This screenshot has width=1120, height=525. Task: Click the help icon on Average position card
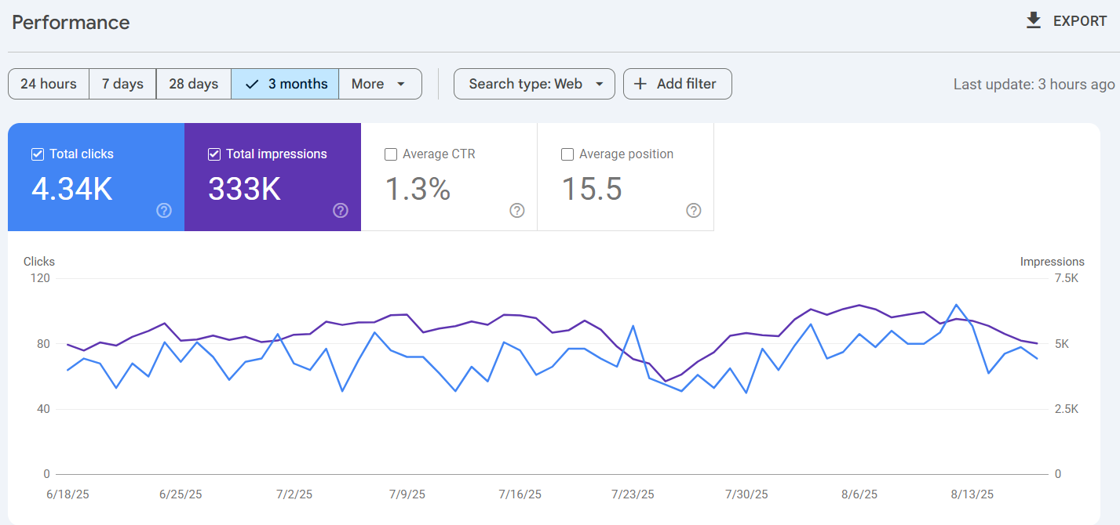point(693,210)
